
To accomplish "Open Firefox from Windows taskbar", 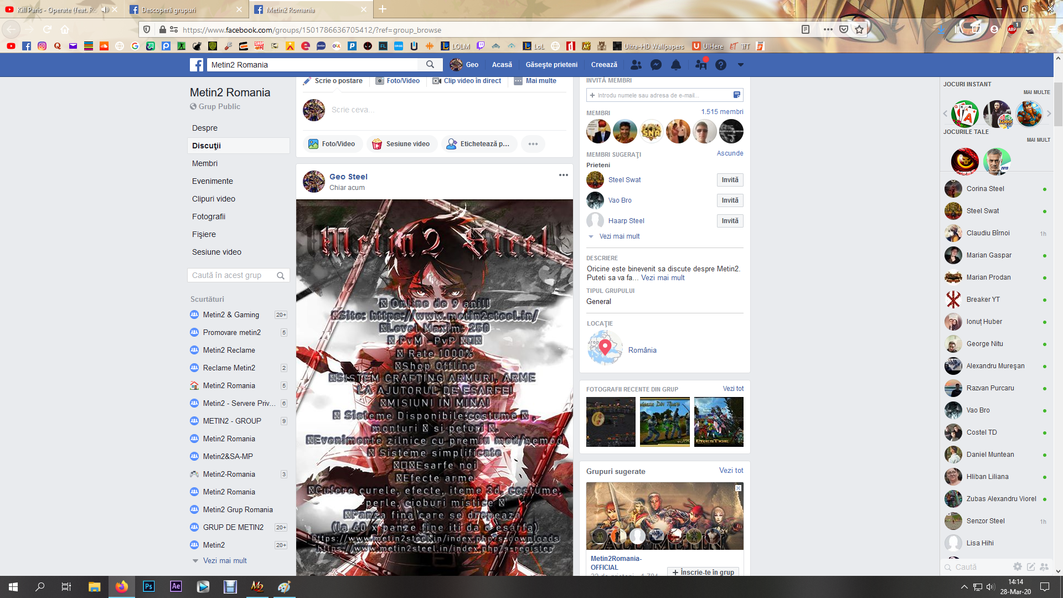I will click(121, 586).
